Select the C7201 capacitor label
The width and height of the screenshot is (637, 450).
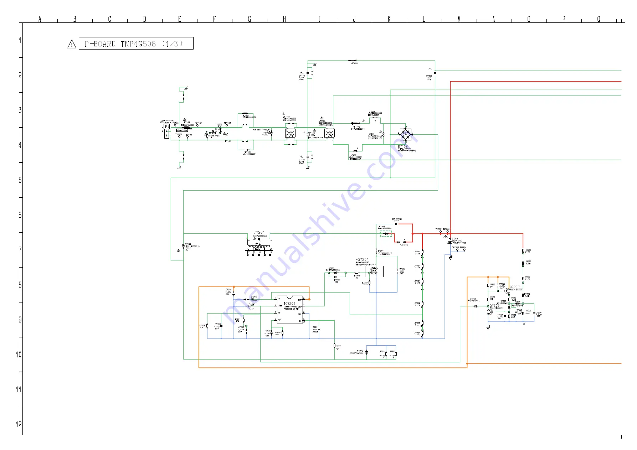coord(315,327)
